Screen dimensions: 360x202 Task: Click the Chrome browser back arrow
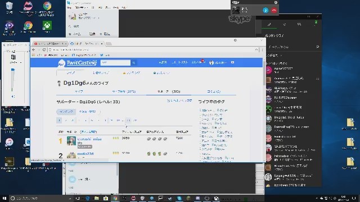(x=34, y=50)
